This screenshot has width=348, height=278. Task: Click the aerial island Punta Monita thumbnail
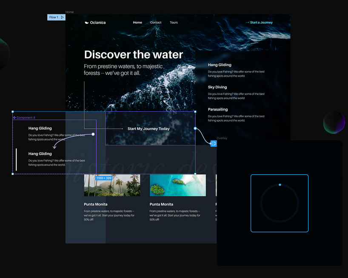tap(177, 186)
